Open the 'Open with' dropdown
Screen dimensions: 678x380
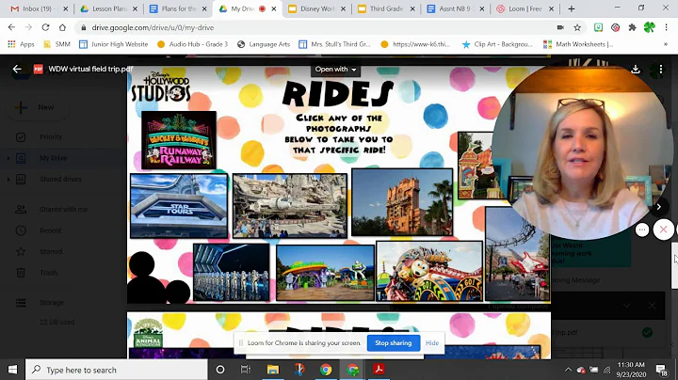pyautogui.click(x=335, y=69)
